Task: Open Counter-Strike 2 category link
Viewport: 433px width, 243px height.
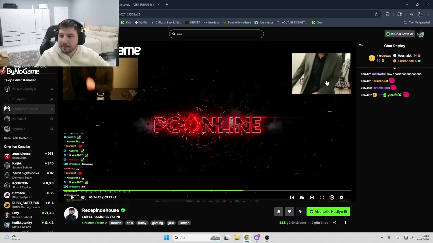Action: 94,223
